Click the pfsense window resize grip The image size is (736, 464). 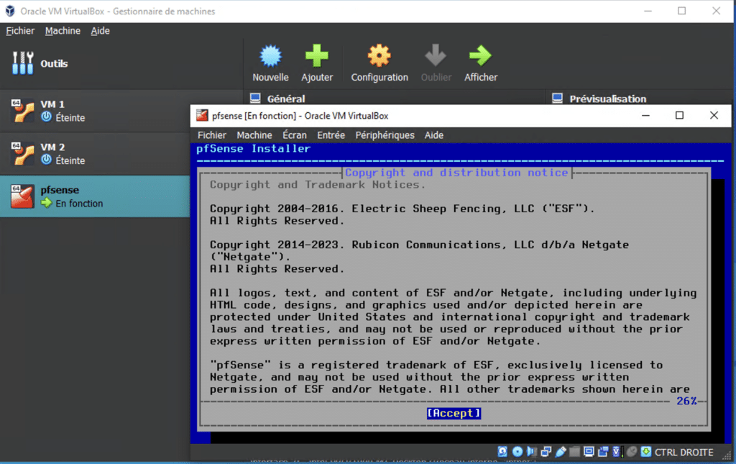tap(727, 455)
